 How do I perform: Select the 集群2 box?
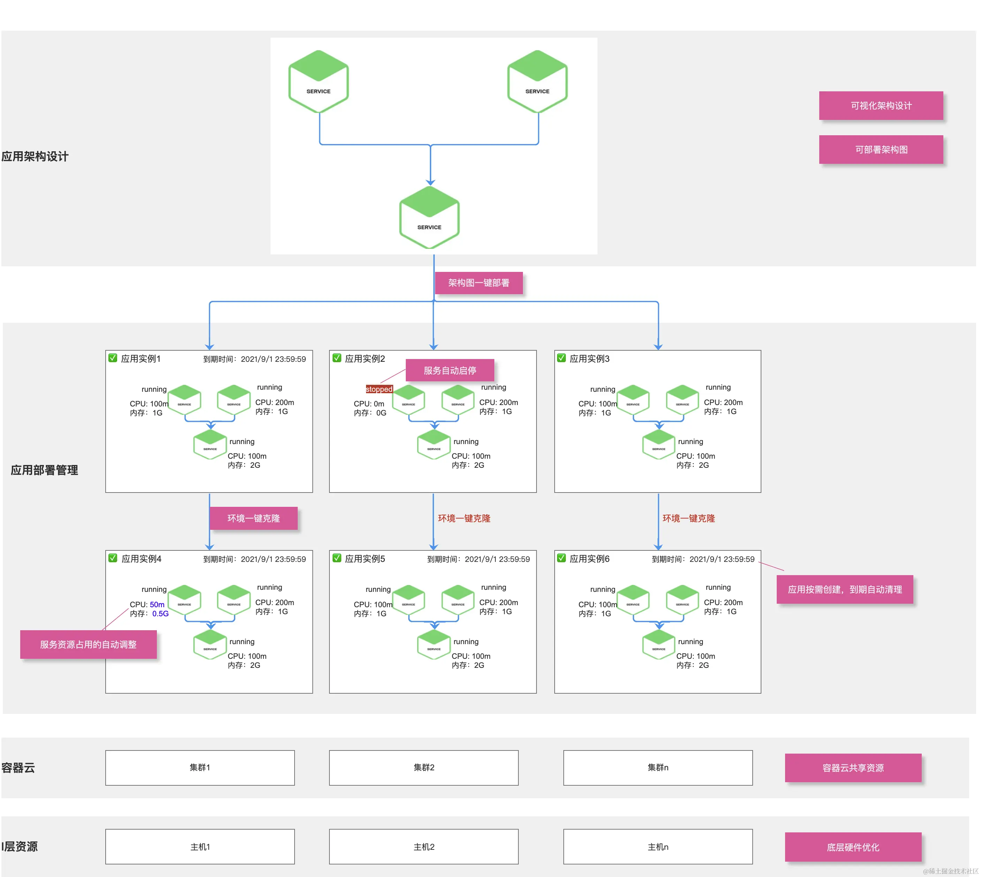tap(424, 768)
